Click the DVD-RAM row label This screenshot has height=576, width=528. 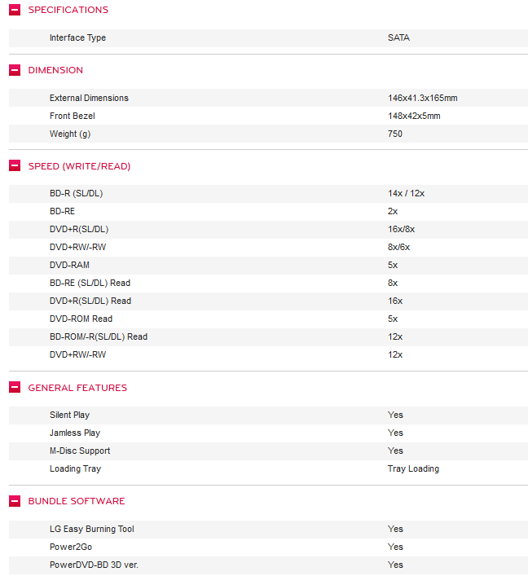point(69,266)
